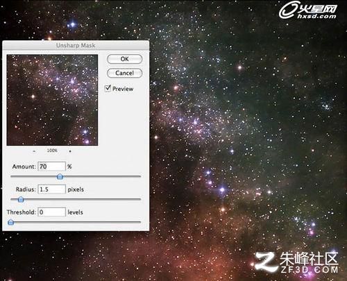The image size is (347, 281).
Task: Confirm the Unsharp Mask with OK
Action: coord(124,59)
